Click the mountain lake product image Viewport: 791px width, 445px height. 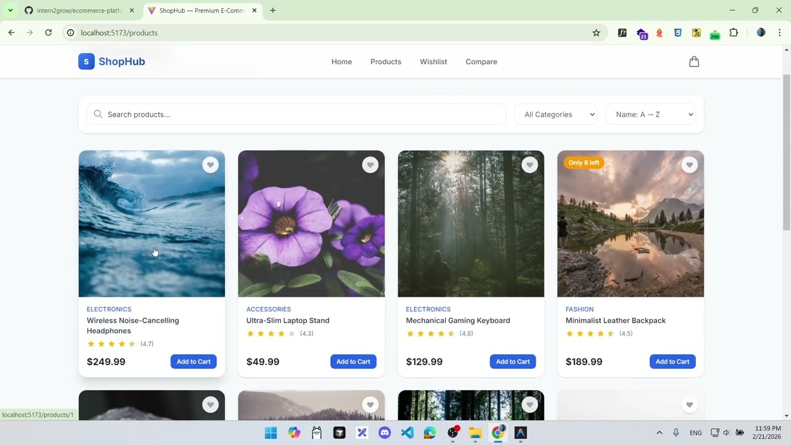pos(630,224)
